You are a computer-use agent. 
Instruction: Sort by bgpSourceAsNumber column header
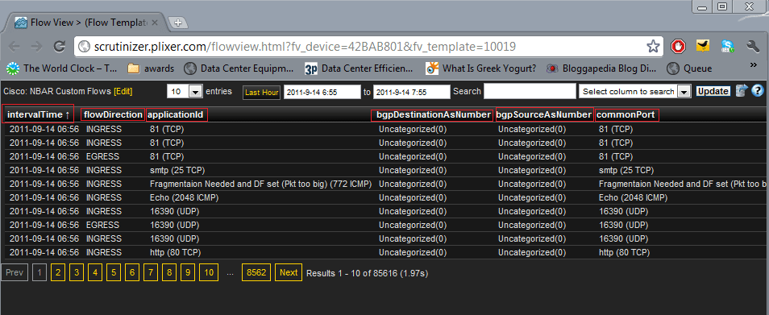click(x=544, y=114)
